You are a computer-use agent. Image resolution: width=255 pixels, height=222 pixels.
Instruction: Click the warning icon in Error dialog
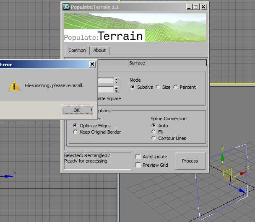[x=14, y=86]
